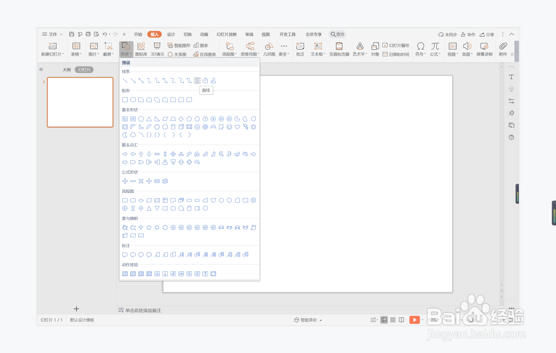Click 智能图形 smart graphics button
The height and width of the screenshot is (353, 556).
(x=179, y=45)
